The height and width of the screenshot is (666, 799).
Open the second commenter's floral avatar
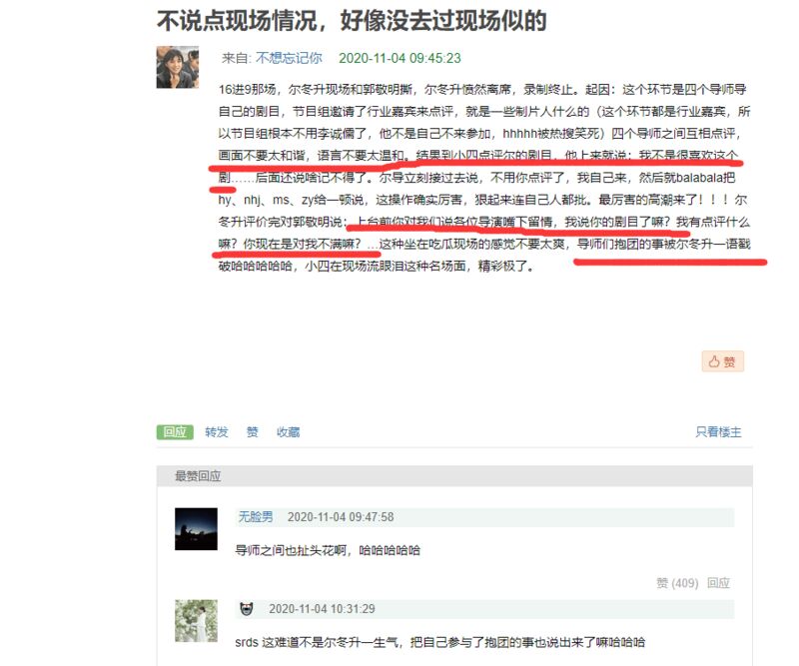pyautogui.click(x=196, y=621)
